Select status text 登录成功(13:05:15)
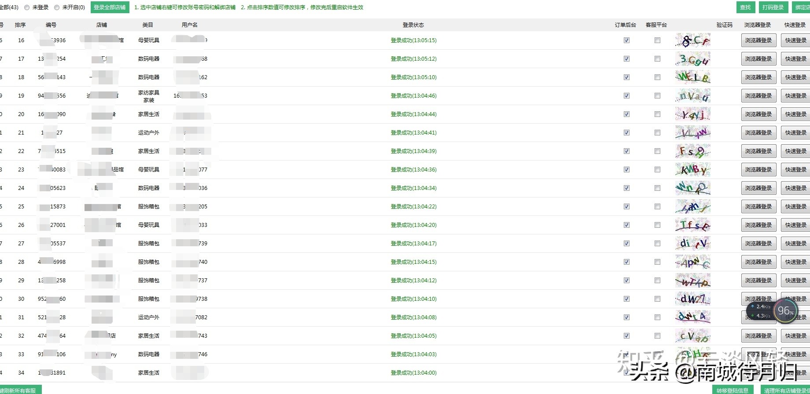The width and height of the screenshot is (810, 394). (x=414, y=40)
